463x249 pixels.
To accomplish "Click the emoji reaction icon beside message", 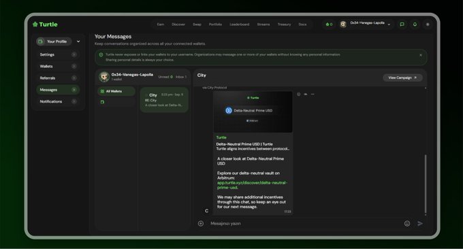I will pyautogui.click(x=298, y=94).
